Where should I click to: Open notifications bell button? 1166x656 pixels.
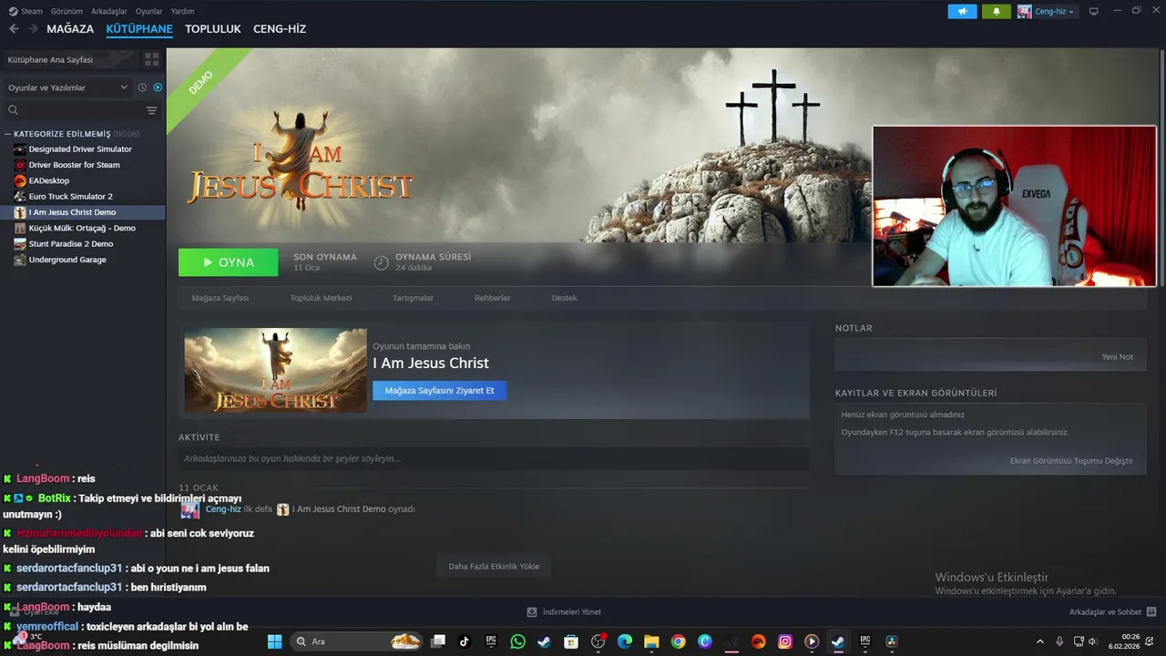pyautogui.click(x=997, y=11)
